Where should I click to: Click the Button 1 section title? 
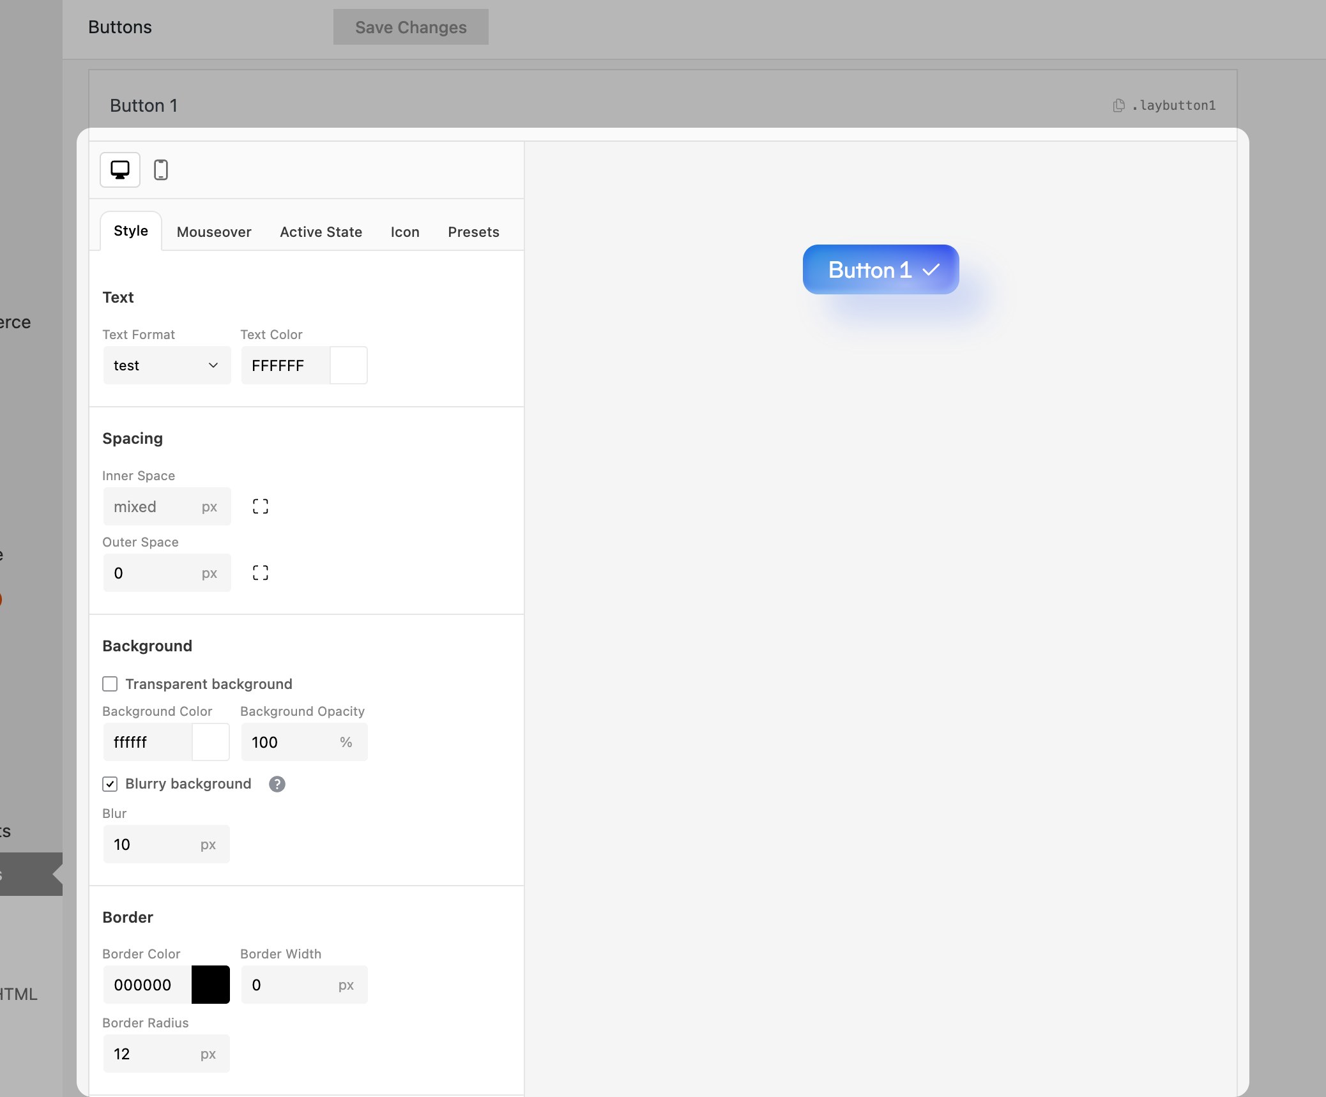click(x=144, y=105)
